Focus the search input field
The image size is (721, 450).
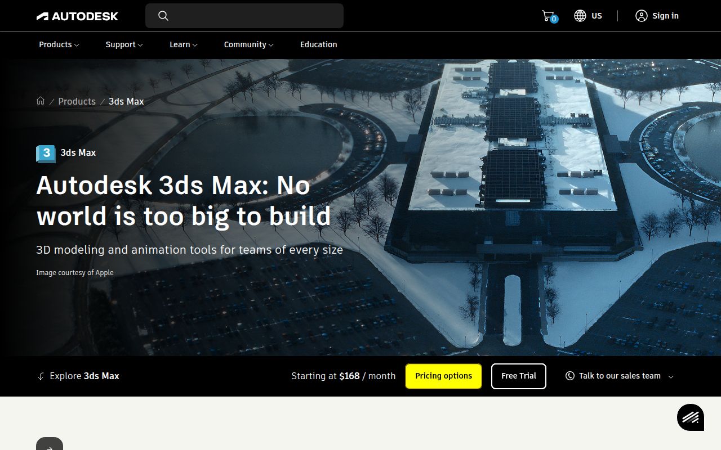[244, 16]
